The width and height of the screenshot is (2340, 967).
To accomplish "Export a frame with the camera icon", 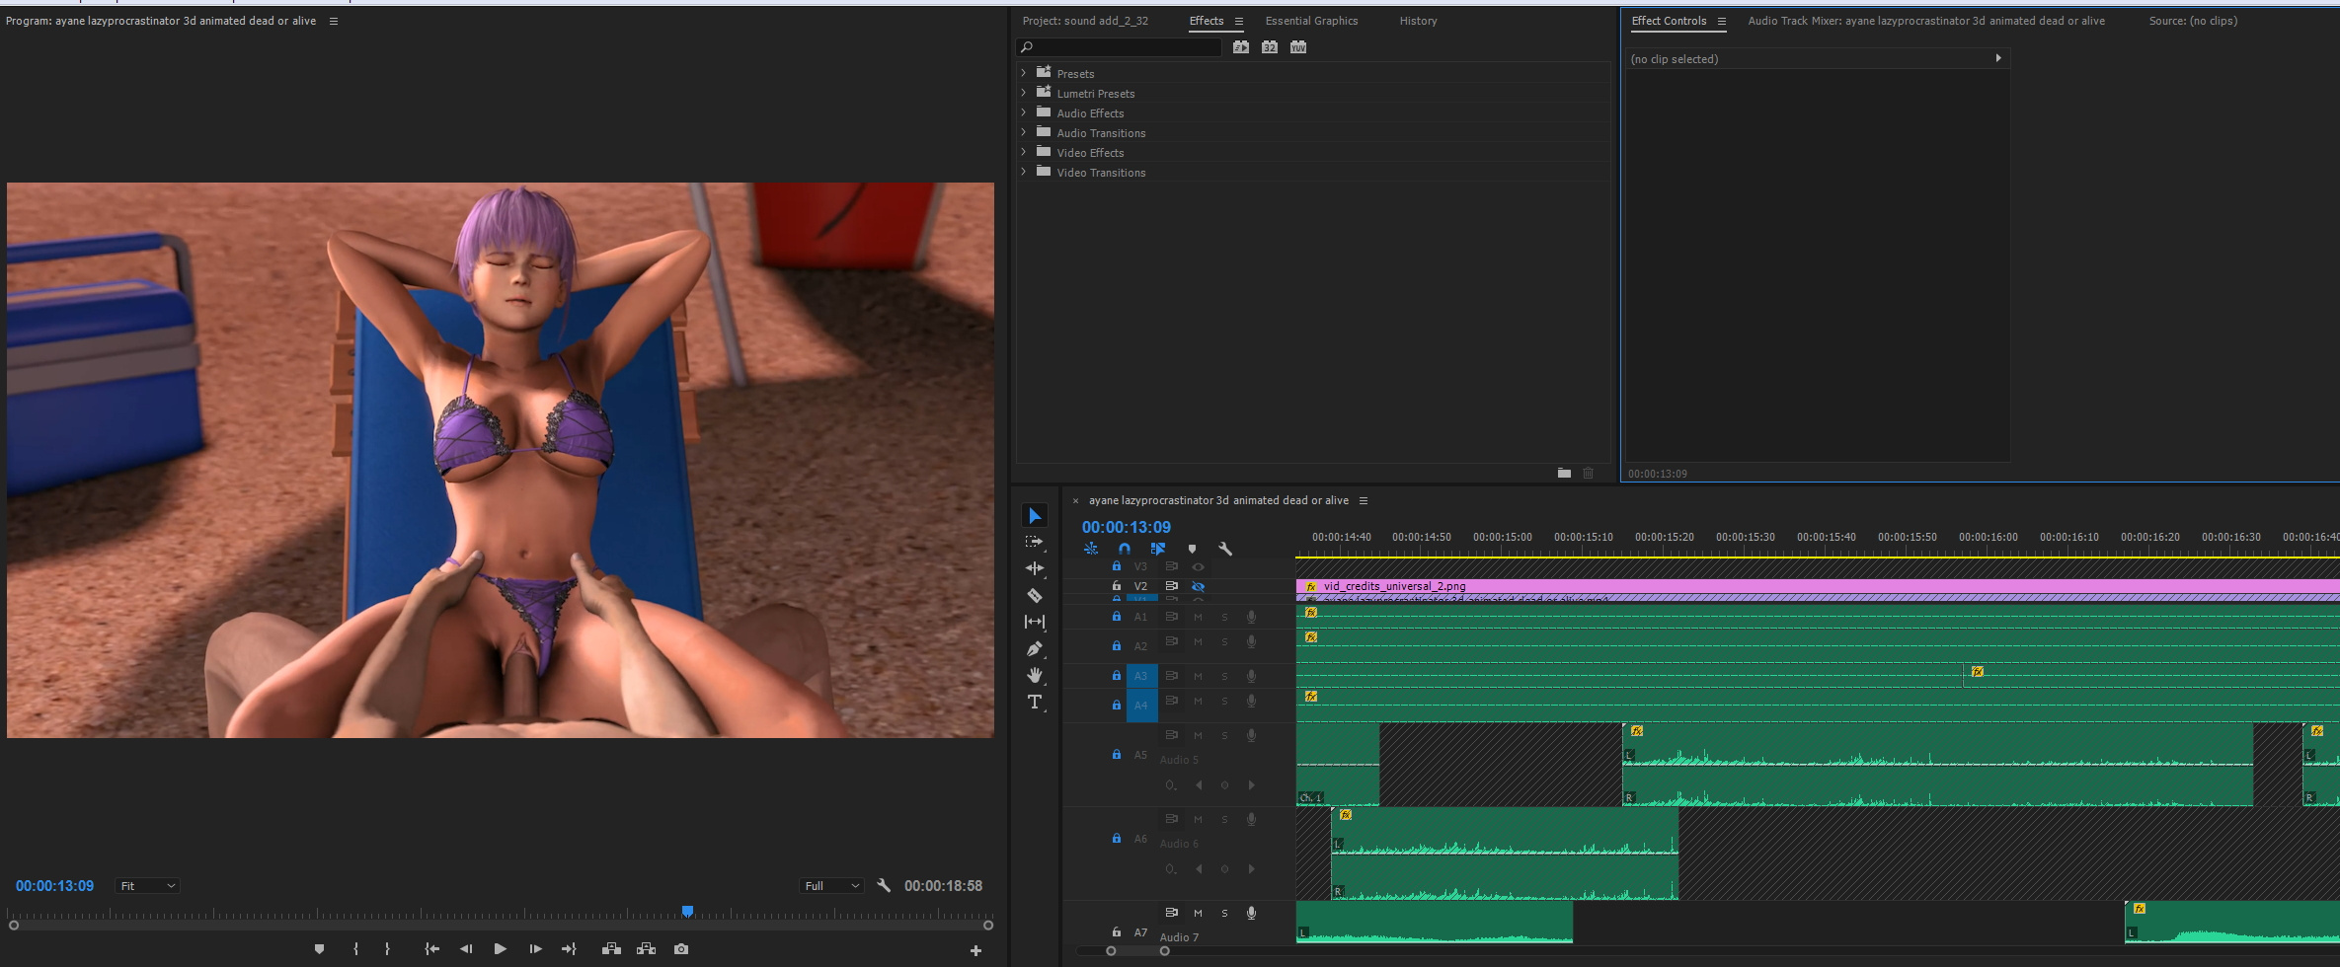I will (681, 949).
